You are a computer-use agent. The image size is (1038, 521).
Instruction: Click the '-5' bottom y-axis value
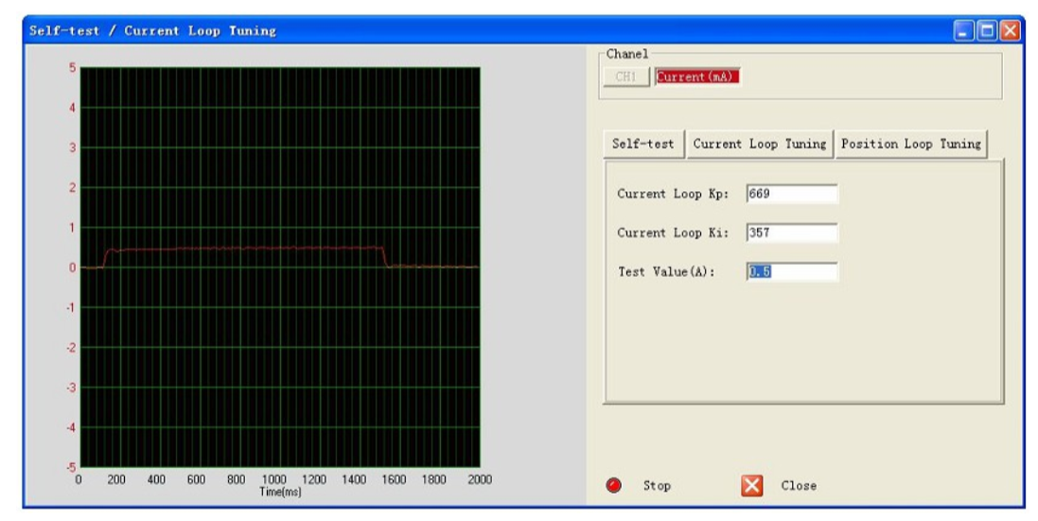(71, 467)
